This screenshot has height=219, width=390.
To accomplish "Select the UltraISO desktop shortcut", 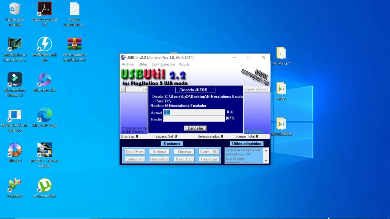I will [15, 153].
